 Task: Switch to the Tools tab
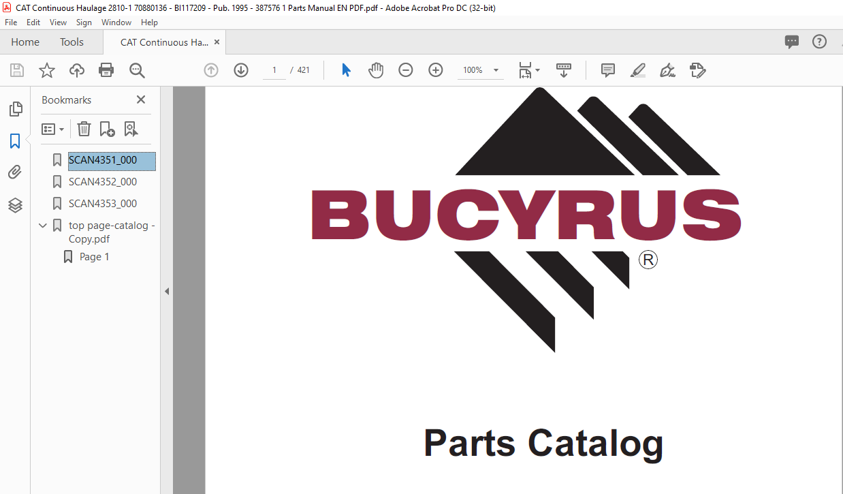71,42
